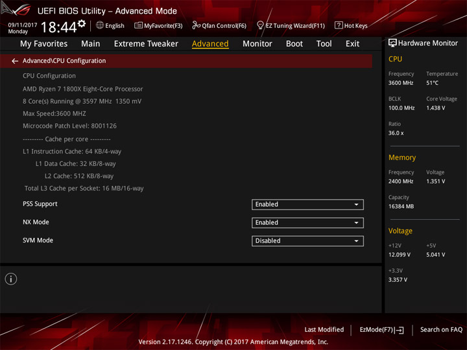Select the NX Mode label
This screenshot has width=467, height=350.
pos(36,222)
